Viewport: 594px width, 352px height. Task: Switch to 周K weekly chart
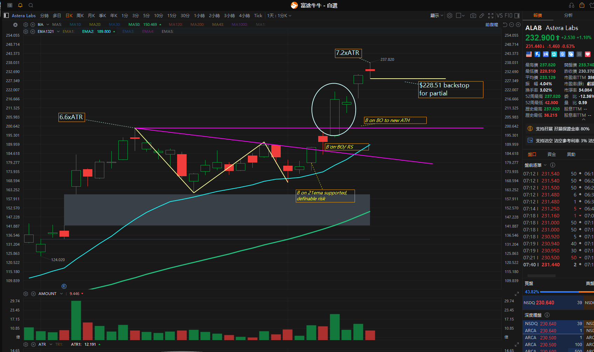[x=80, y=15]
